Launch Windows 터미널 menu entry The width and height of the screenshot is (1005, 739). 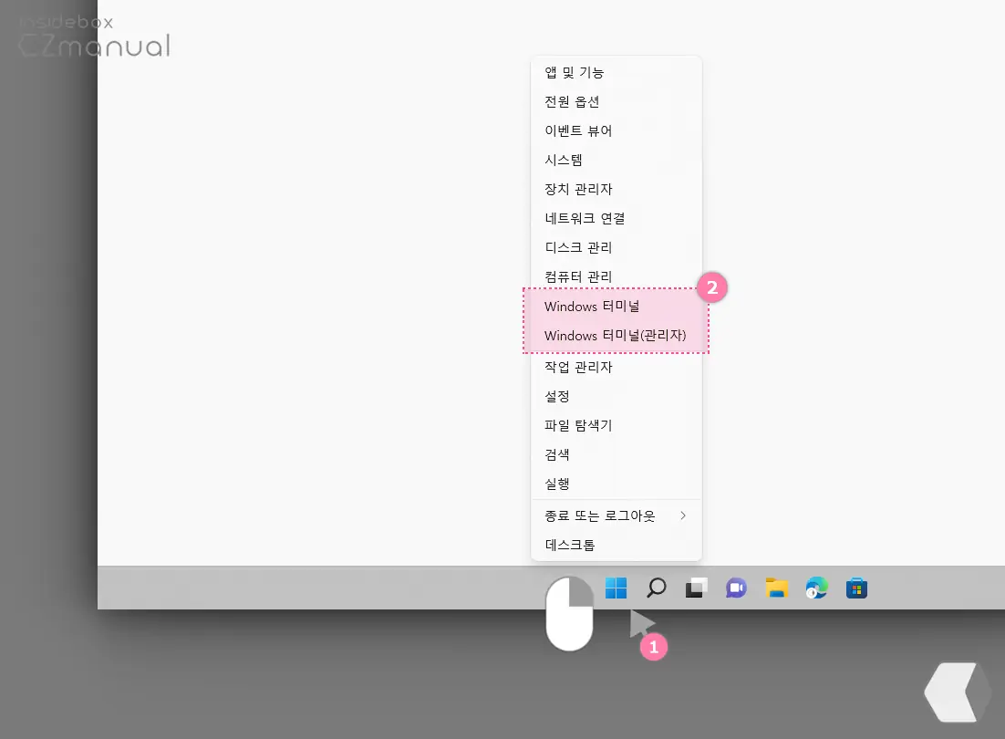tap(616, 307)
